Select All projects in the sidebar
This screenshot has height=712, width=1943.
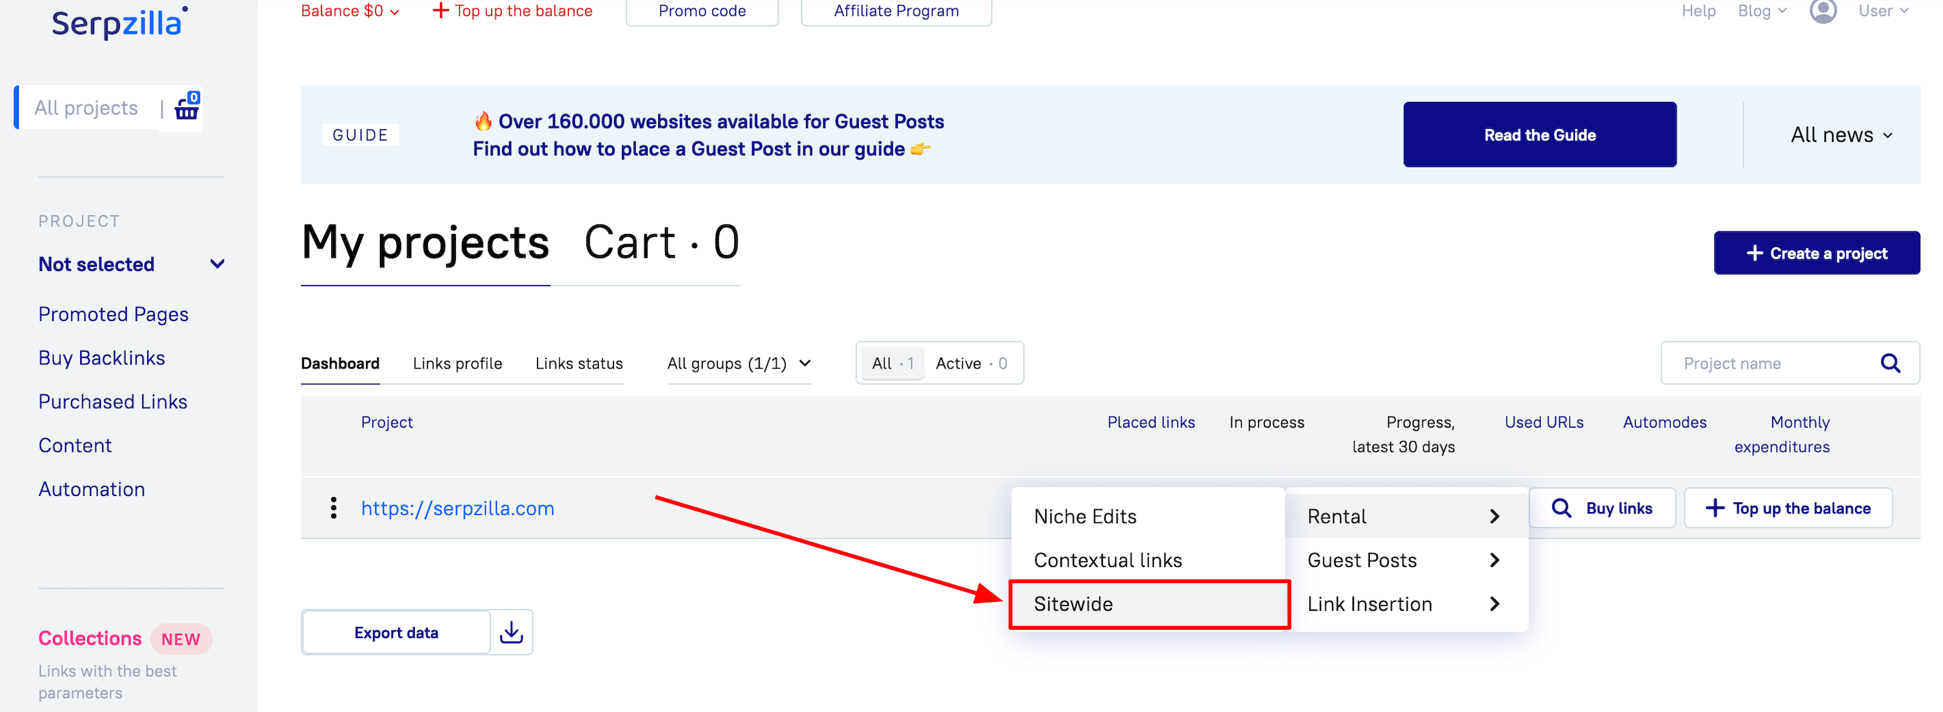[x=86, y=108]
